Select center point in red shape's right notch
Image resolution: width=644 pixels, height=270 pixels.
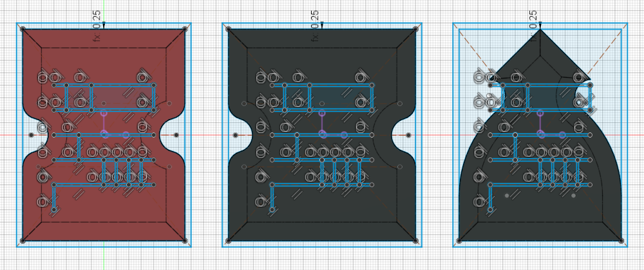176,135
